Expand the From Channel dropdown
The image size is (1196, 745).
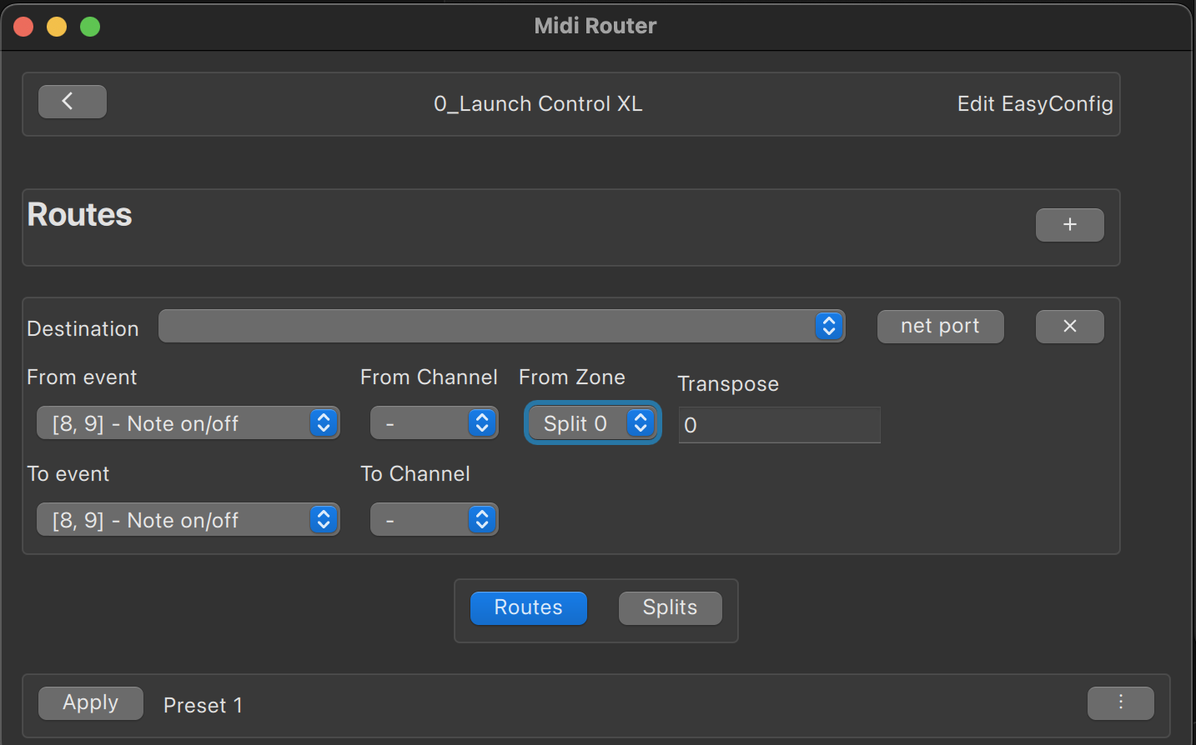point(434,423)
